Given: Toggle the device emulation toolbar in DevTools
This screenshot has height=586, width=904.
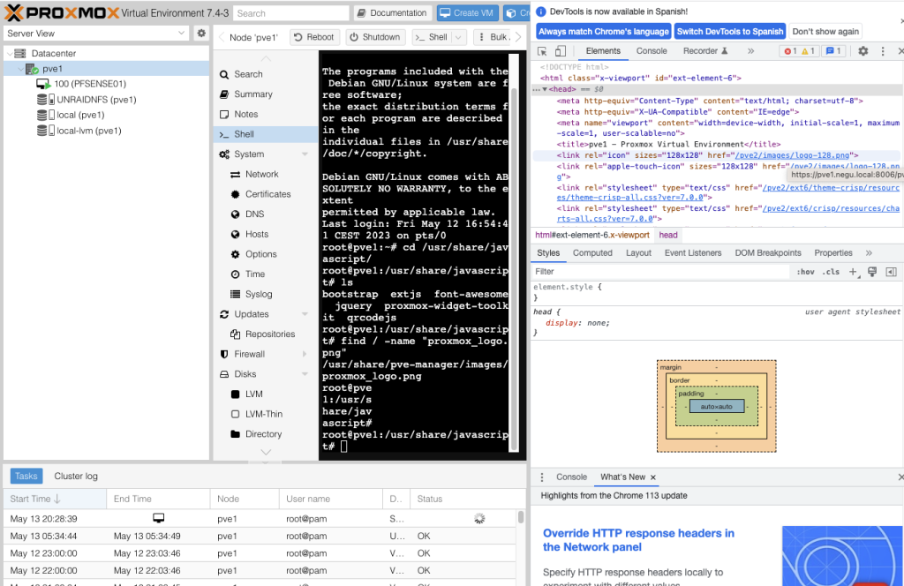Looking at the screenshot, I should [x=562, y=50].
